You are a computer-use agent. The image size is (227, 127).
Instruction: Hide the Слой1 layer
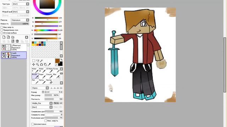(3, 54)
